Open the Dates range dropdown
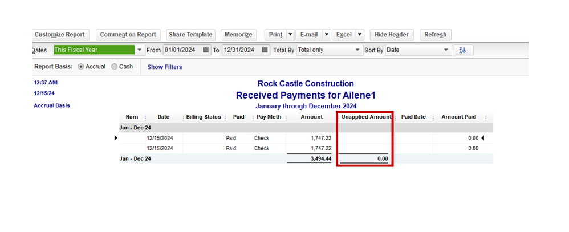This screenshot has height=232, width=569. click(x=140, y=50)
